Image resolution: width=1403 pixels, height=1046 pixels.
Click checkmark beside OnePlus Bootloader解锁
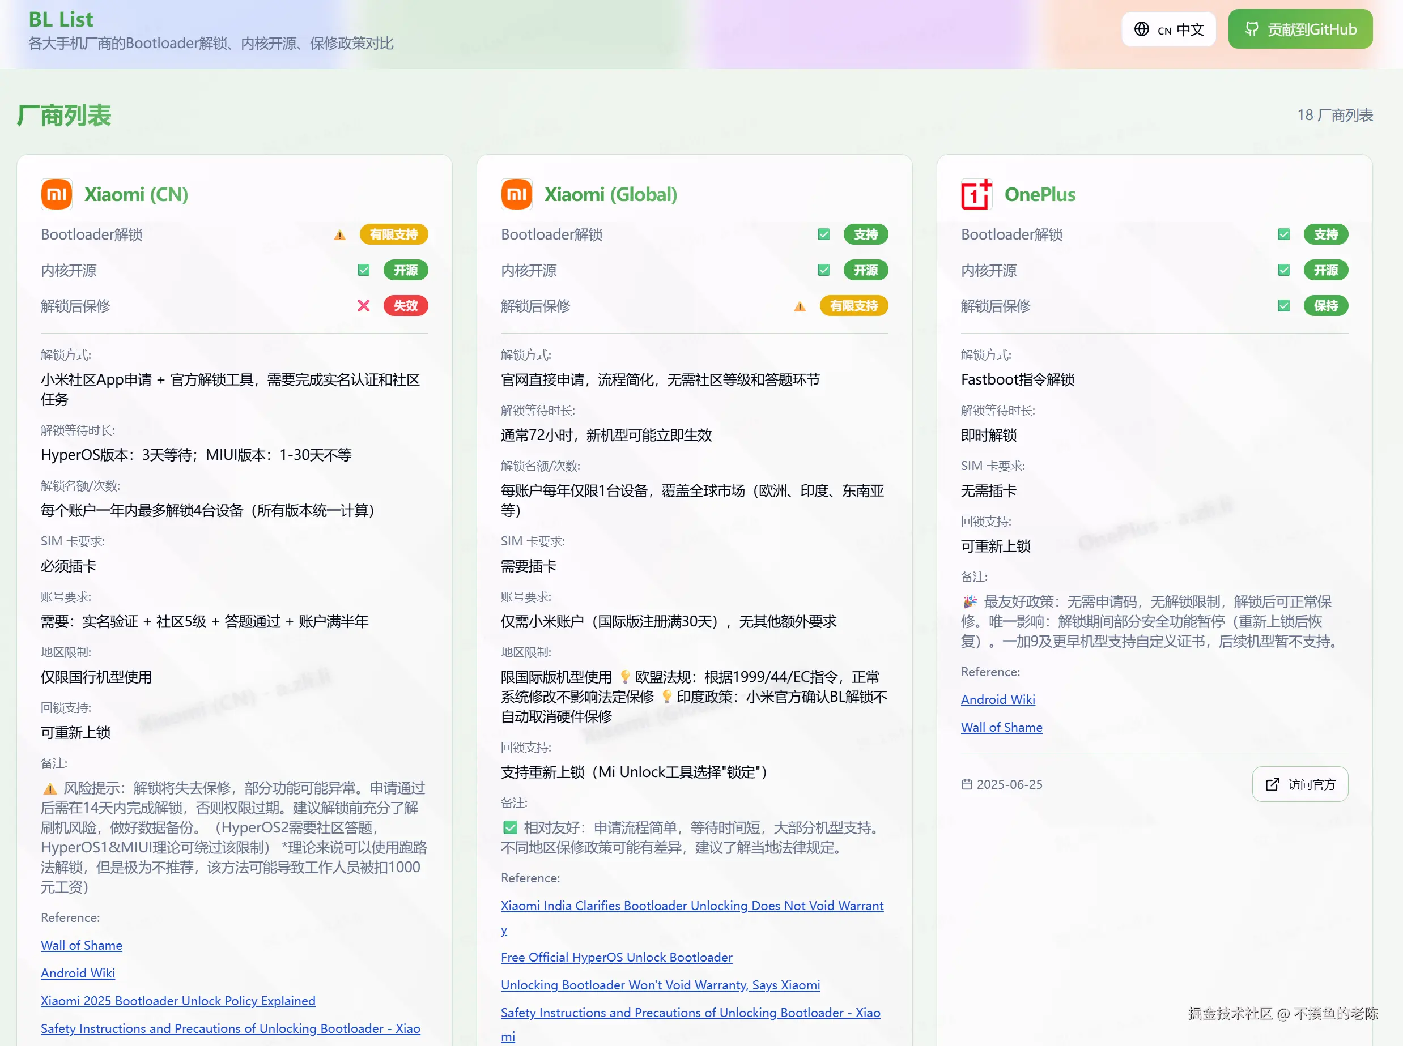tap(1283, 235)
